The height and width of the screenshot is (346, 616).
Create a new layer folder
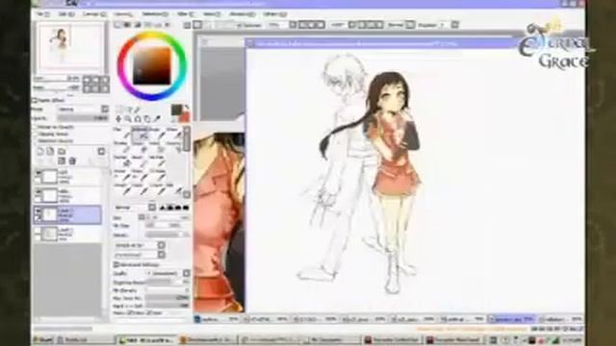(x=62, y=151)
